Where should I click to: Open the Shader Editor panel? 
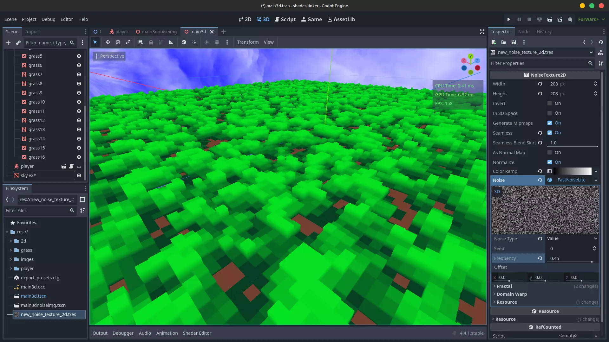click(x=197, y=333)
